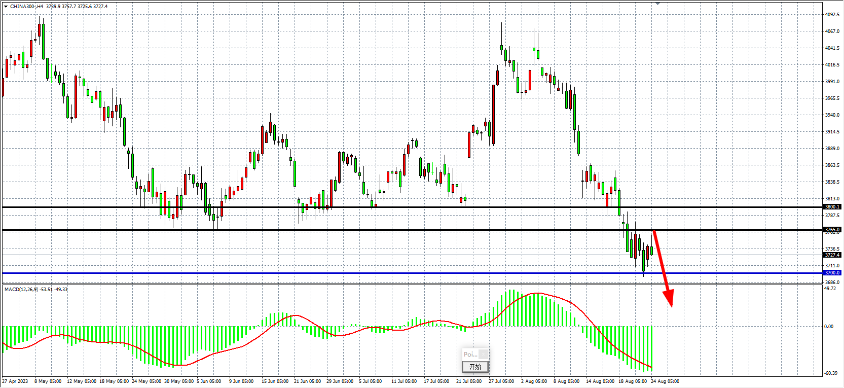This screenshot has width=844, height=388.
Task: Close the small Poi... popup window
Action: 484,354
